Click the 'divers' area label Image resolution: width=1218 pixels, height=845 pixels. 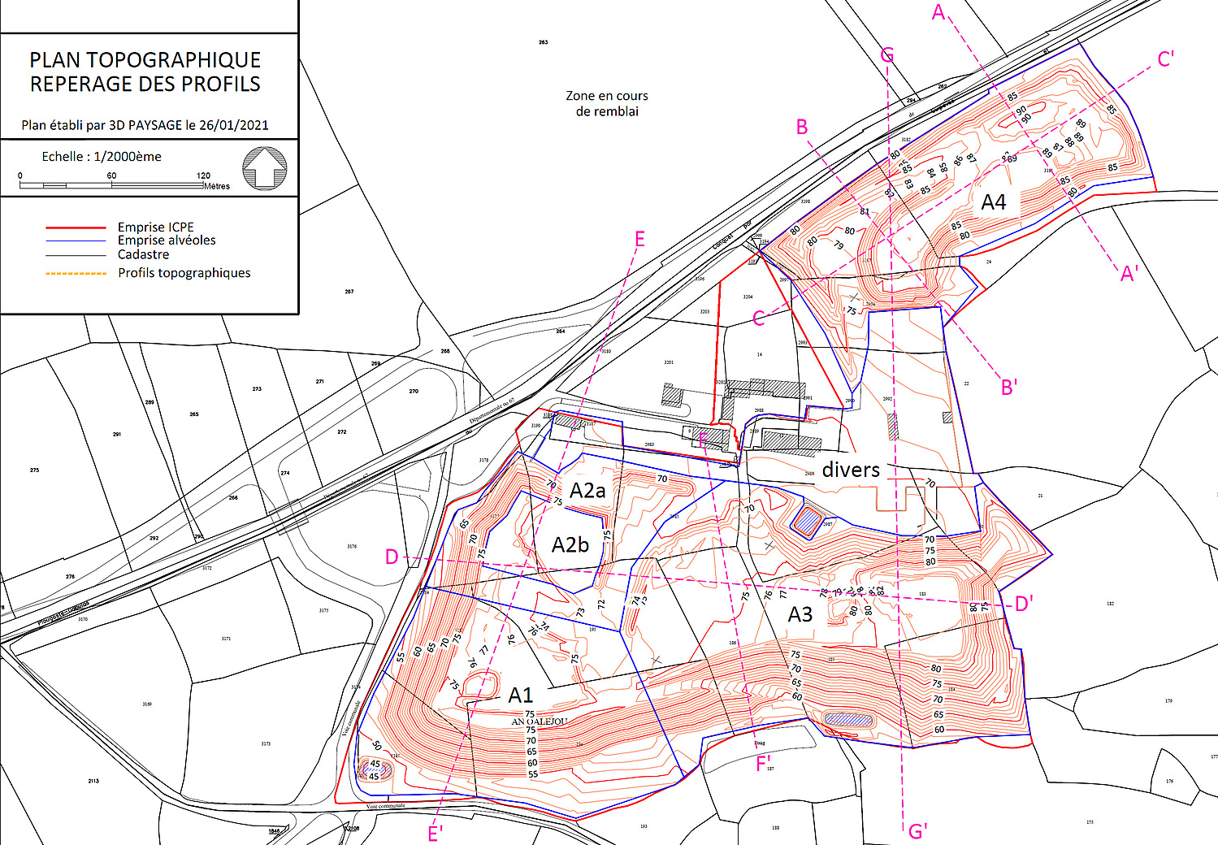(x=851, y=470)
